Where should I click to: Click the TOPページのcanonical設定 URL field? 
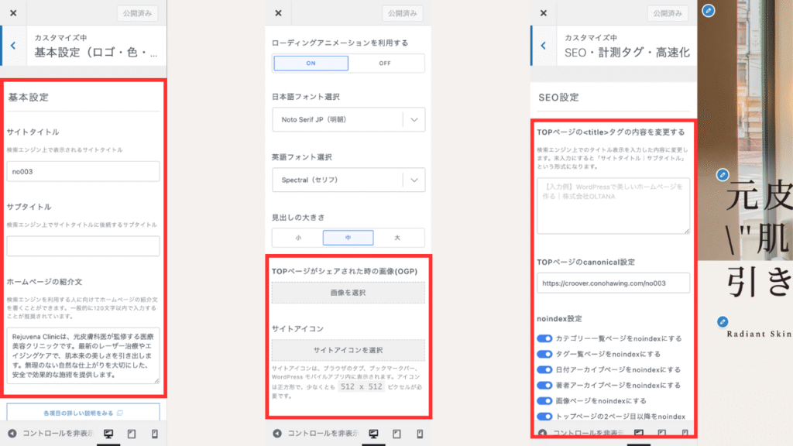point(613,283)
